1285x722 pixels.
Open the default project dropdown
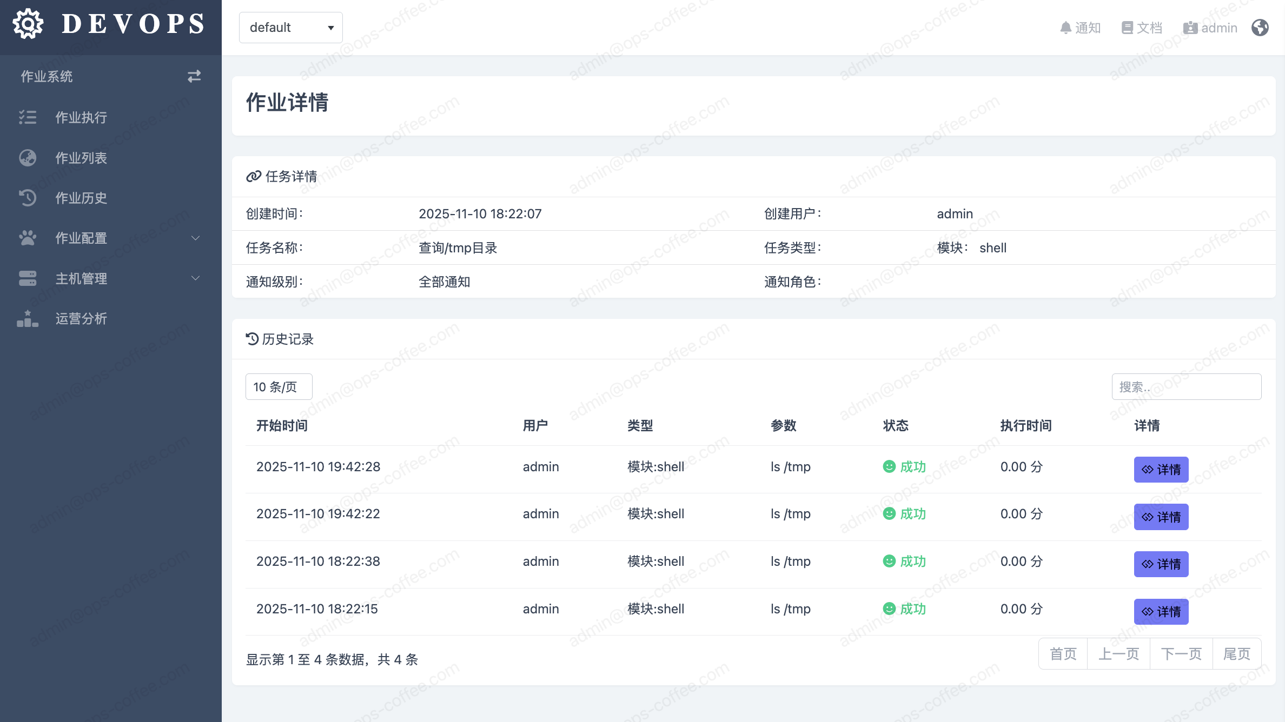(x=291, y=28)
